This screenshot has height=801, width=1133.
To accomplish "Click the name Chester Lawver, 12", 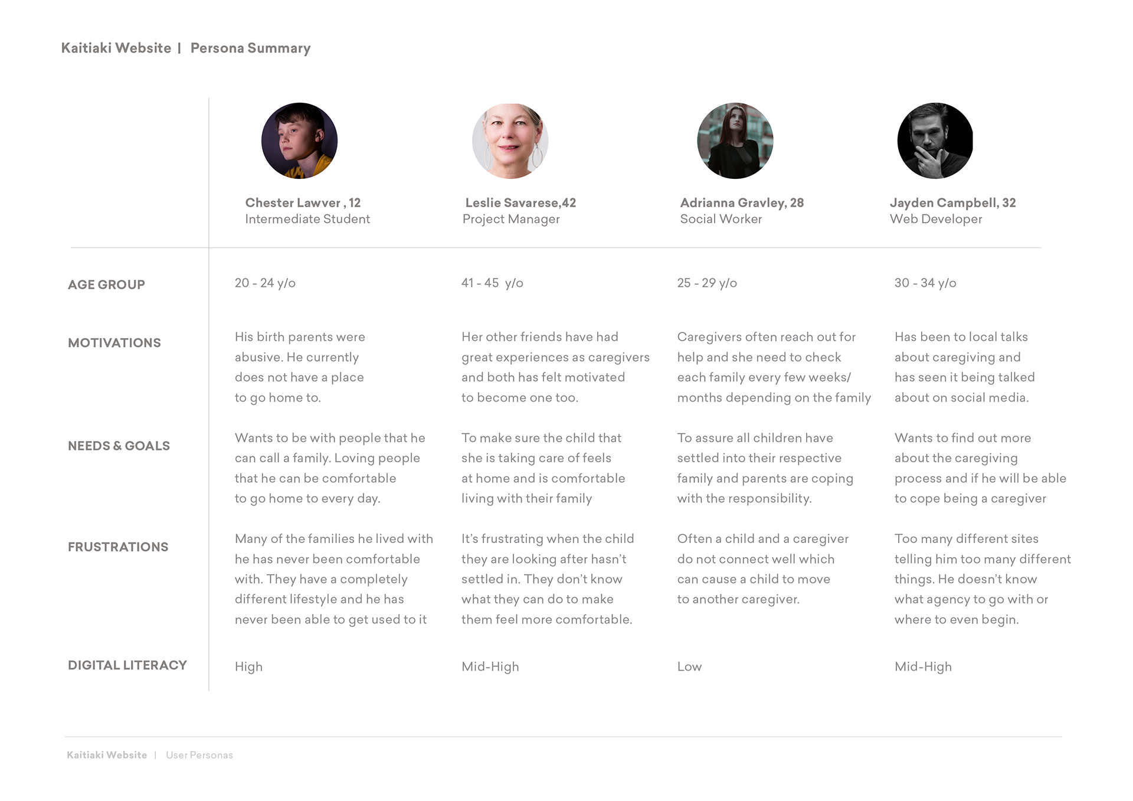I will click(303, 202).
